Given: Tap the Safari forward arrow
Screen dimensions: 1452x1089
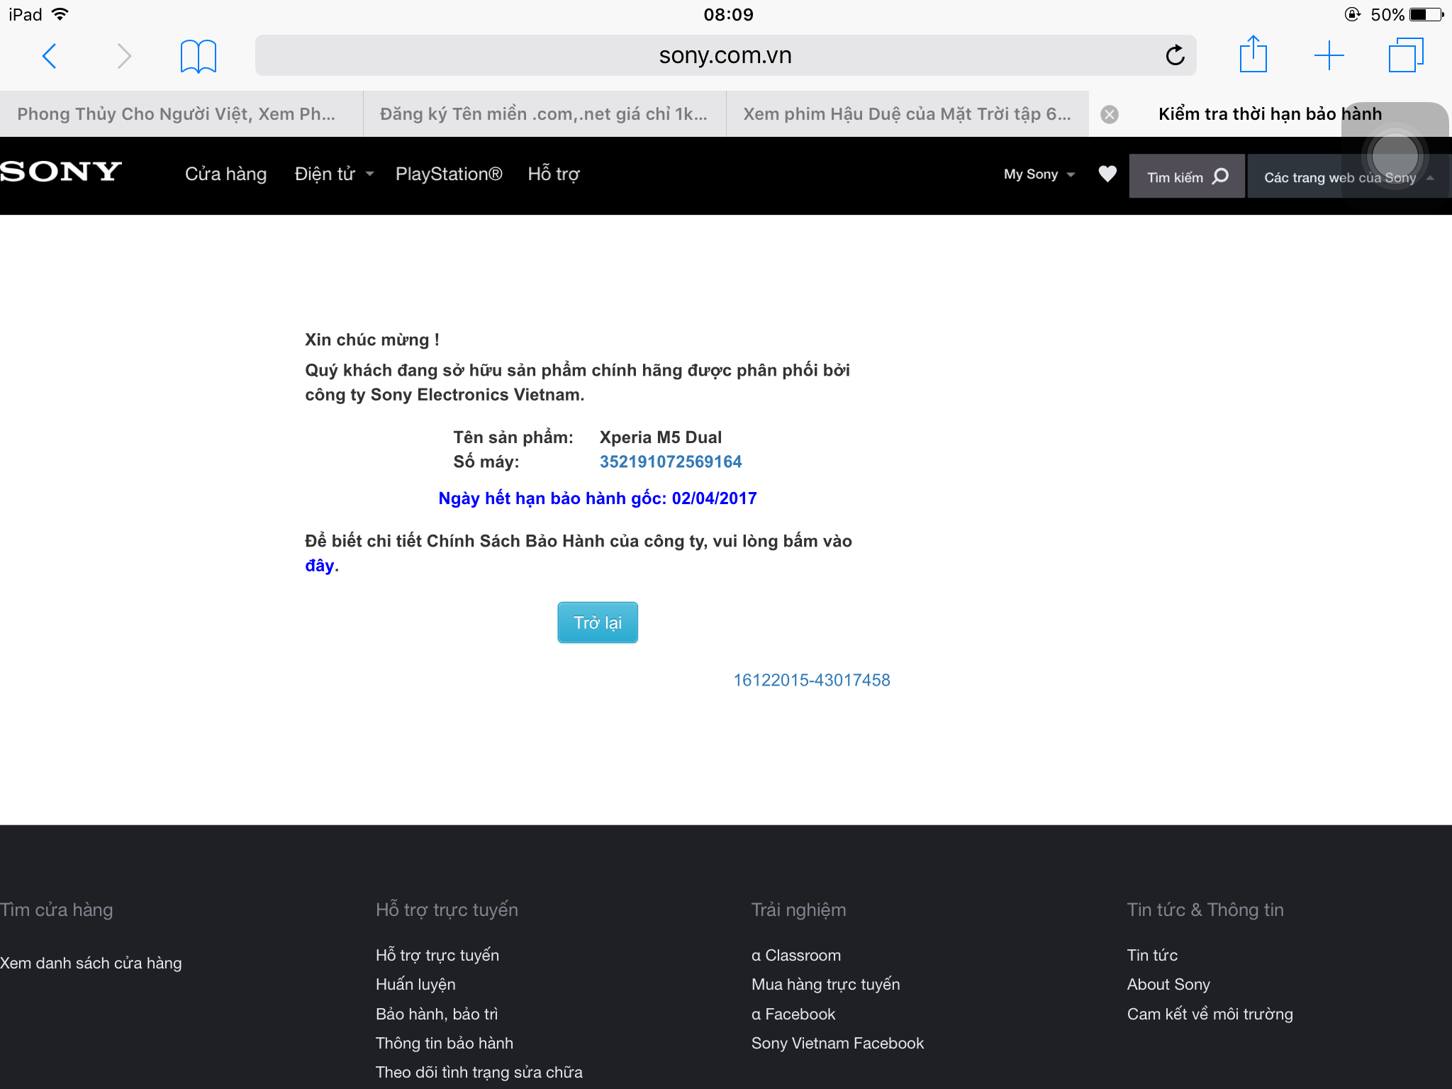Looking at the screenshot, I should tap(124, 55).
